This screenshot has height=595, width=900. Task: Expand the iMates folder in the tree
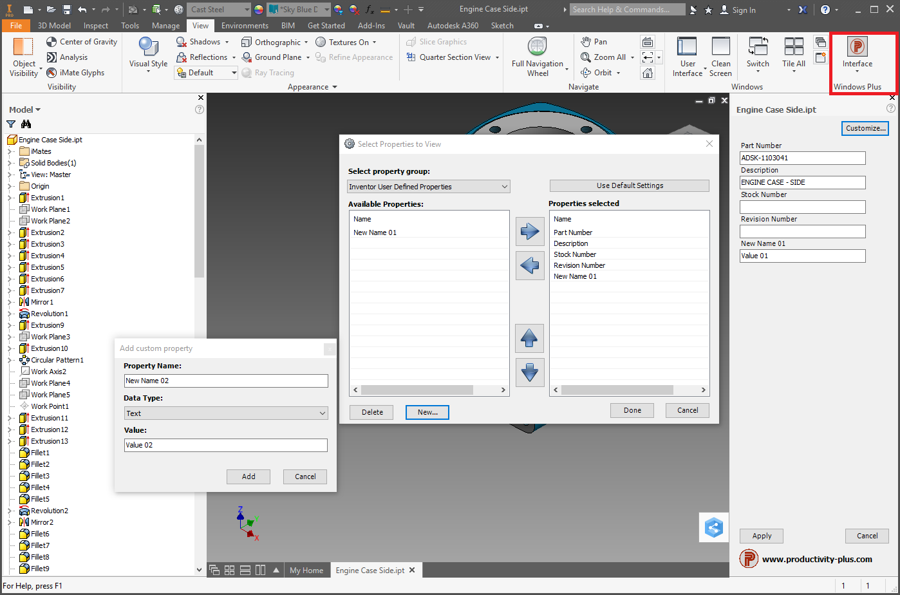pos(10,151)
